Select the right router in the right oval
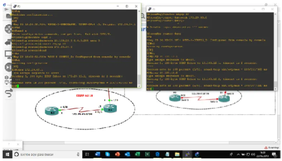This screenshot has width=282, height=161. (224, 98)
